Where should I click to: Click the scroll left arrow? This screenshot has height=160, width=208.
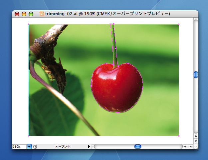(x=185, y=146)
